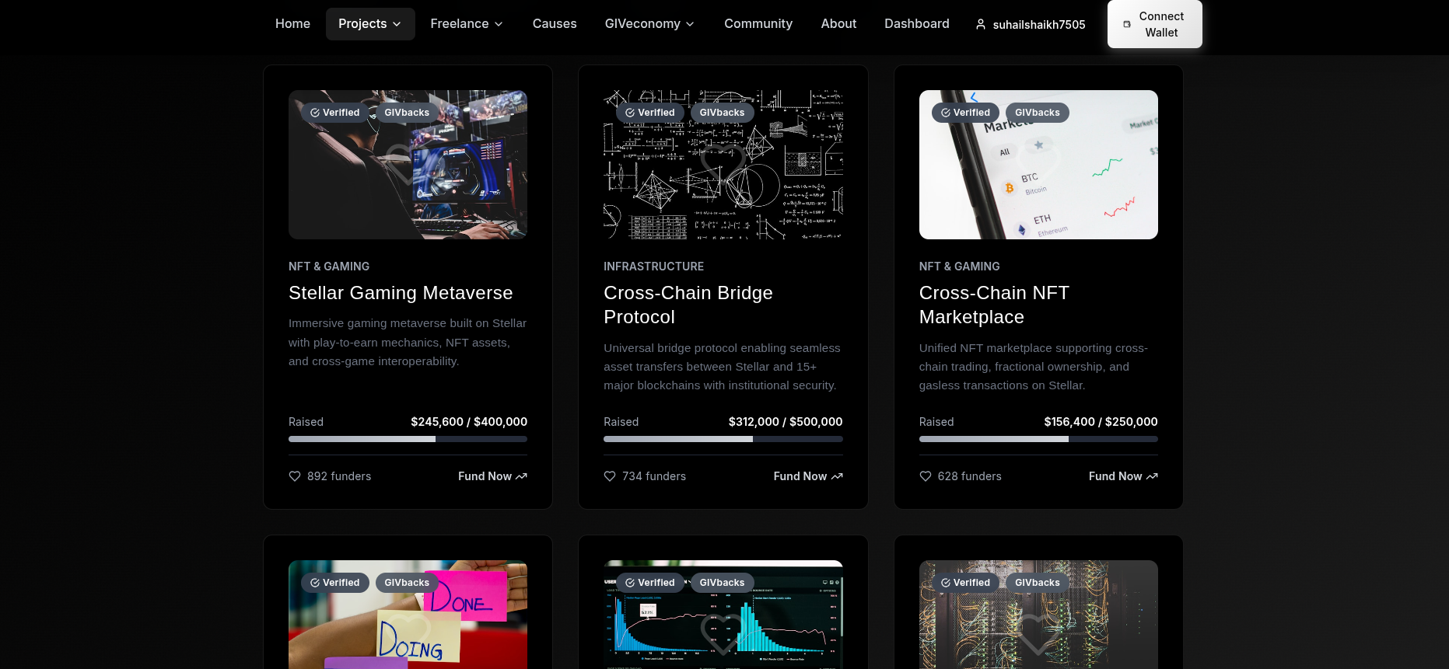Fund Now for Cross-Chain Bridge Protocol
This screenshot has height=669, width=1449.
(x=808, y=476)
